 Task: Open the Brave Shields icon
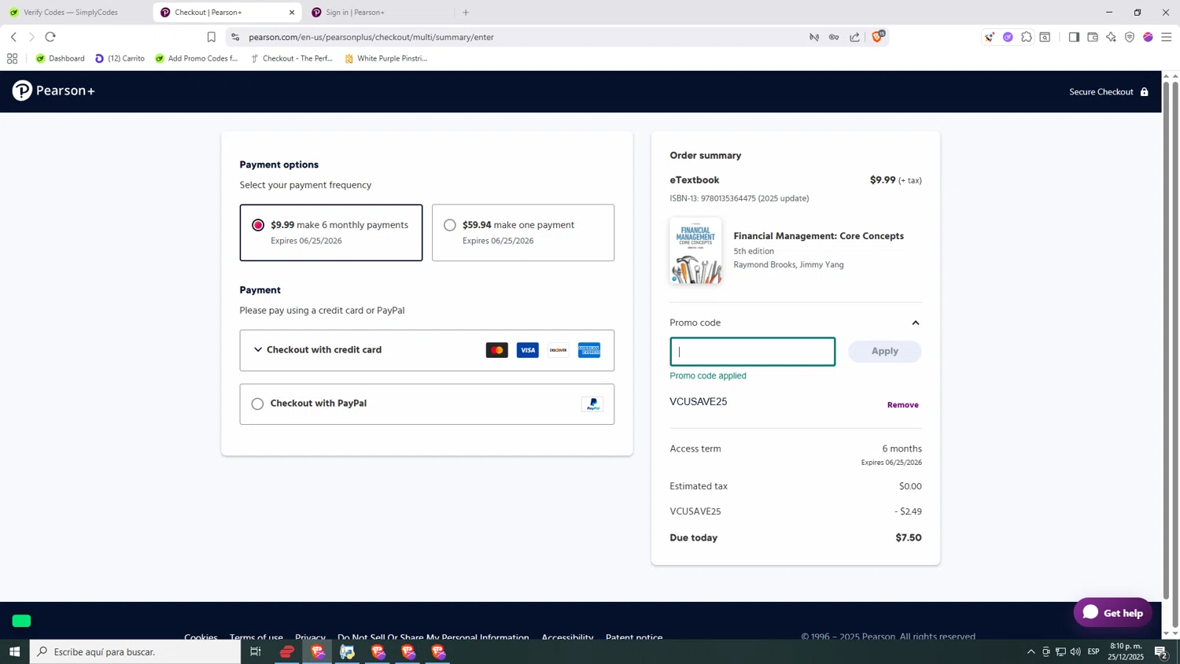pyautogui.click(x=877, y=36)
